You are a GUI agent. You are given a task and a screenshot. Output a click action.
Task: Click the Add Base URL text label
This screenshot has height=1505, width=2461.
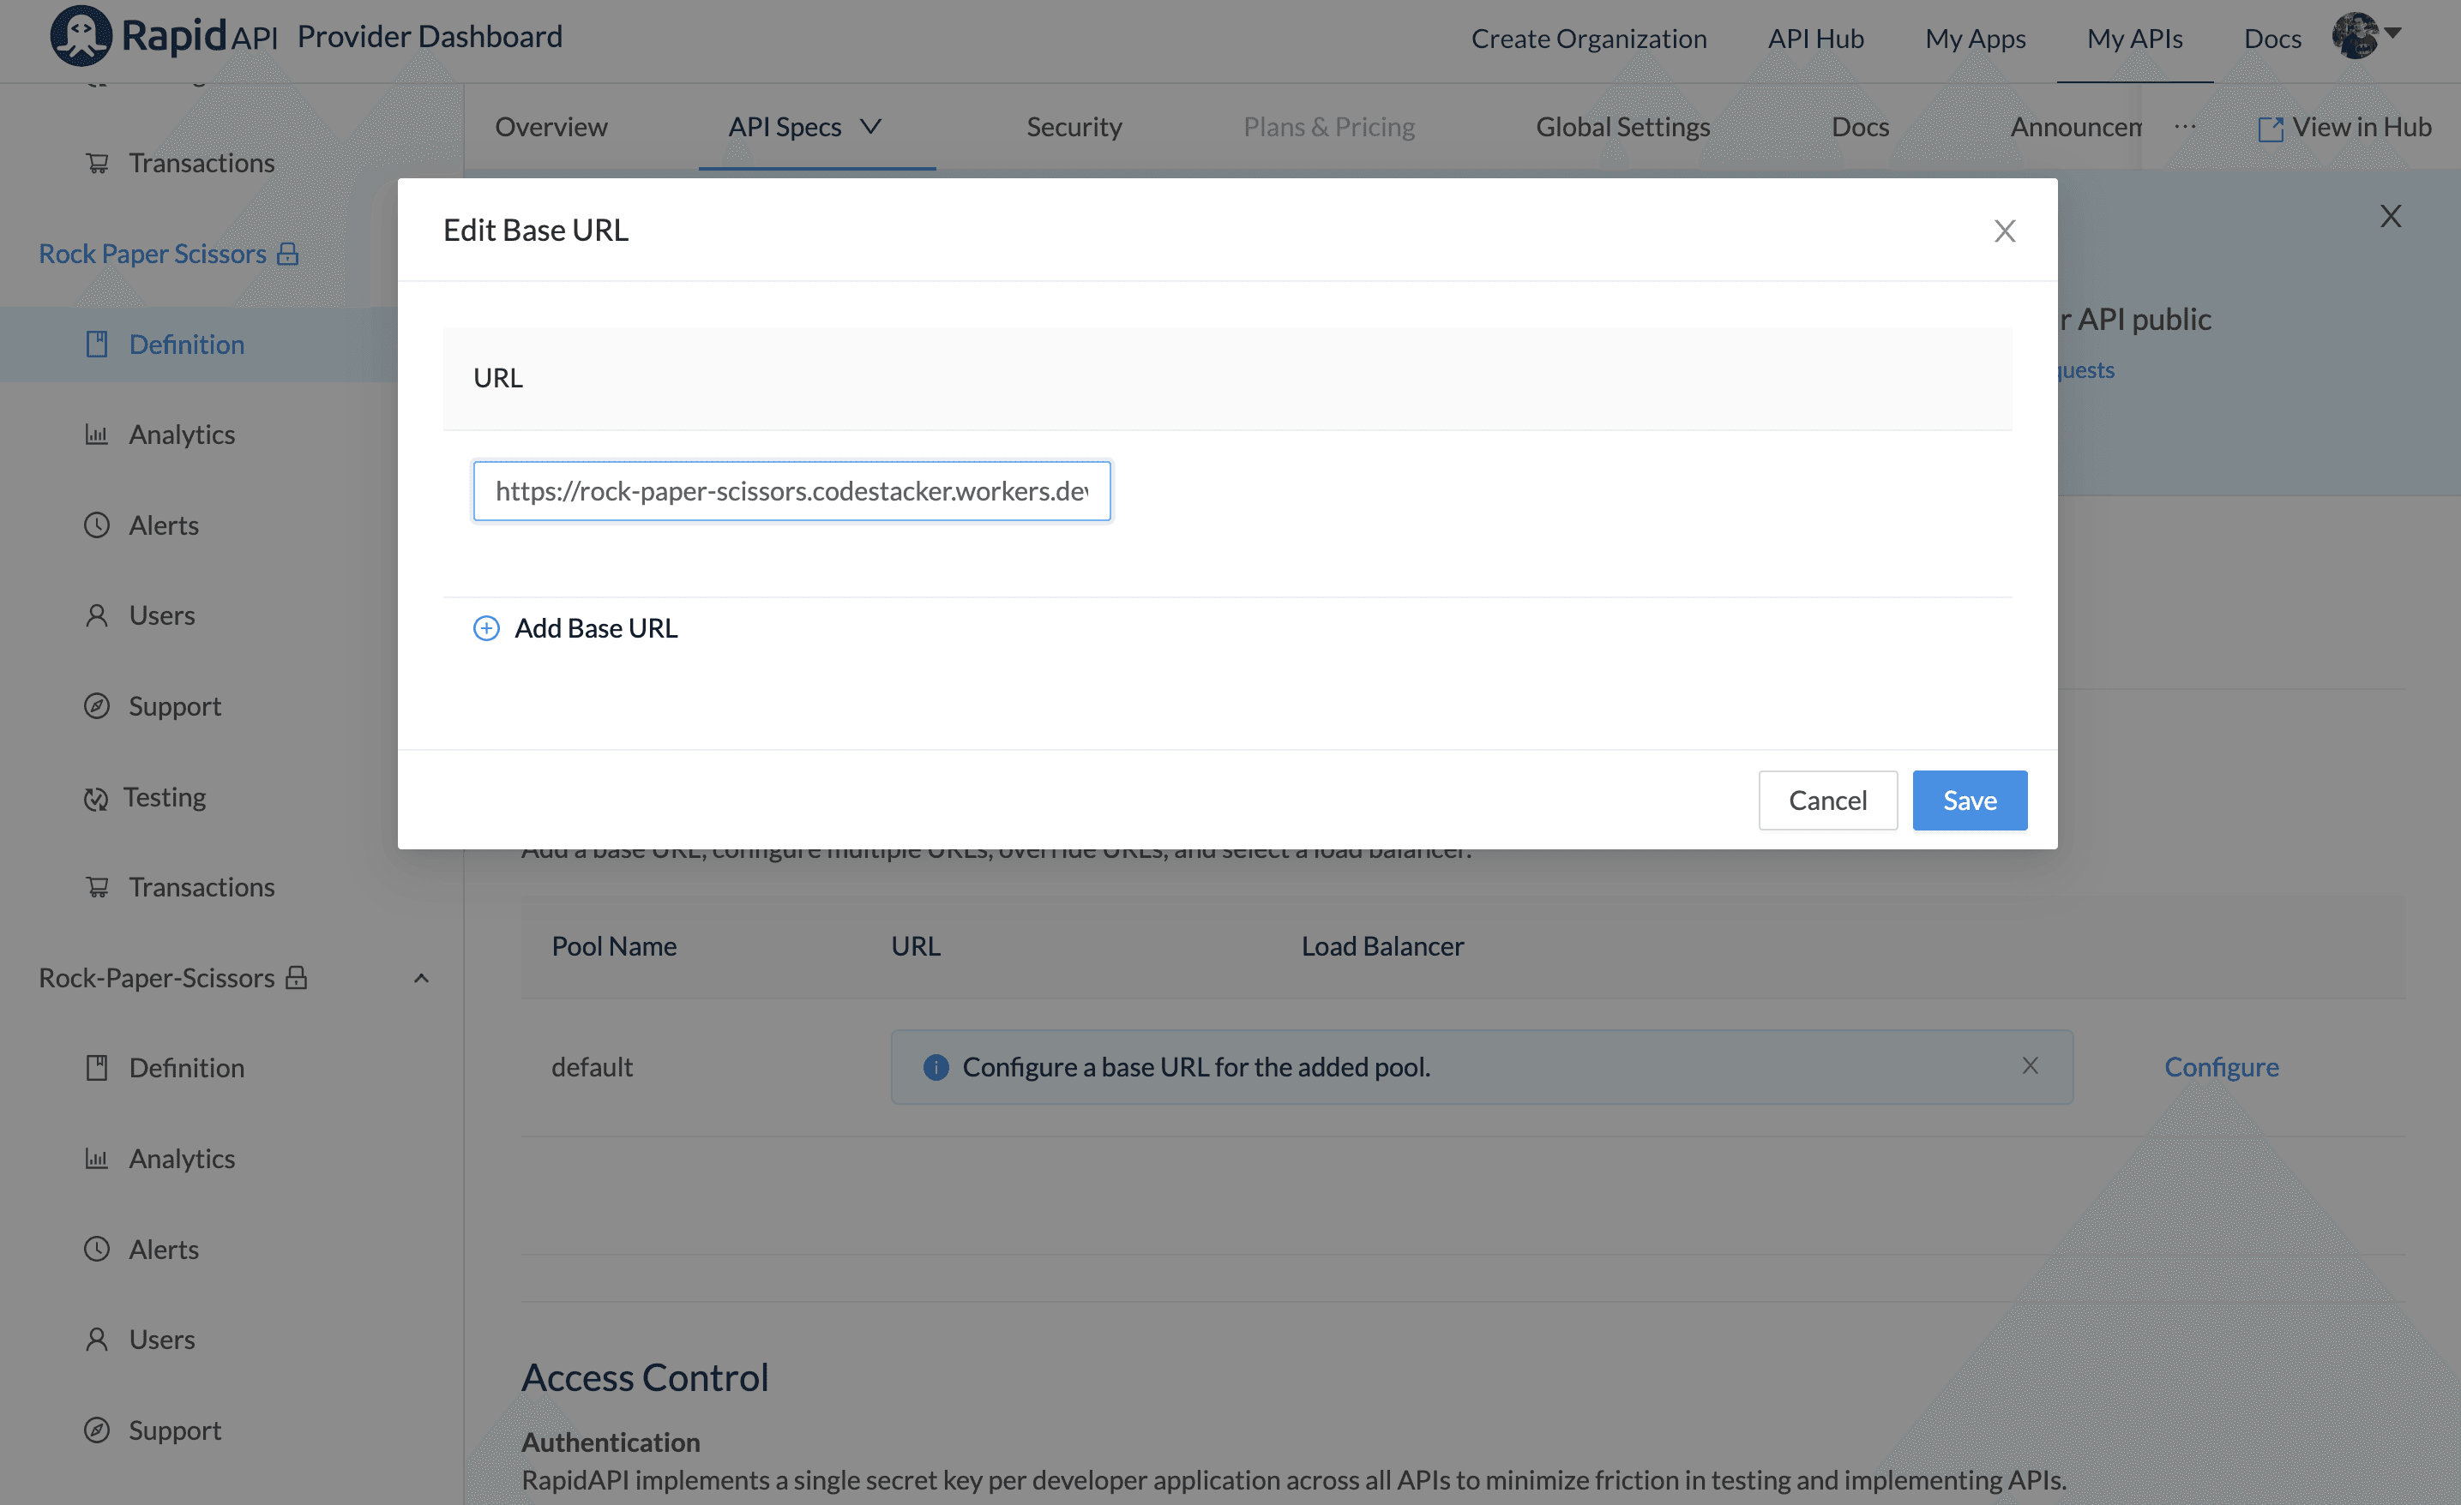[x=596, y=627]
